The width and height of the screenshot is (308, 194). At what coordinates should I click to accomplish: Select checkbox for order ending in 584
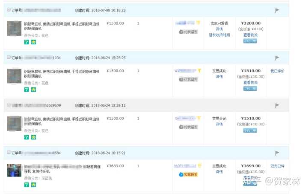[9, 152]
